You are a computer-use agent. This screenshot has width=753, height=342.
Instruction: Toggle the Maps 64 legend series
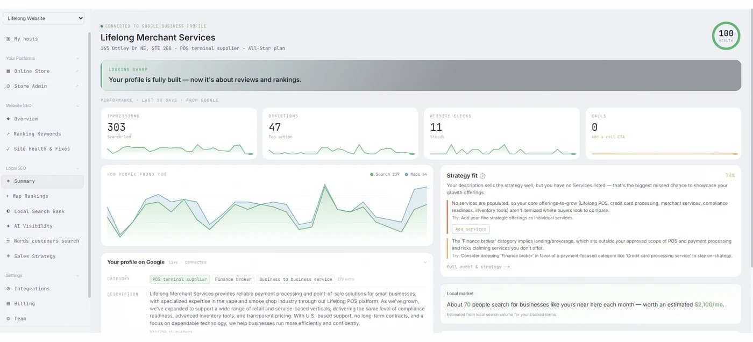416,174
